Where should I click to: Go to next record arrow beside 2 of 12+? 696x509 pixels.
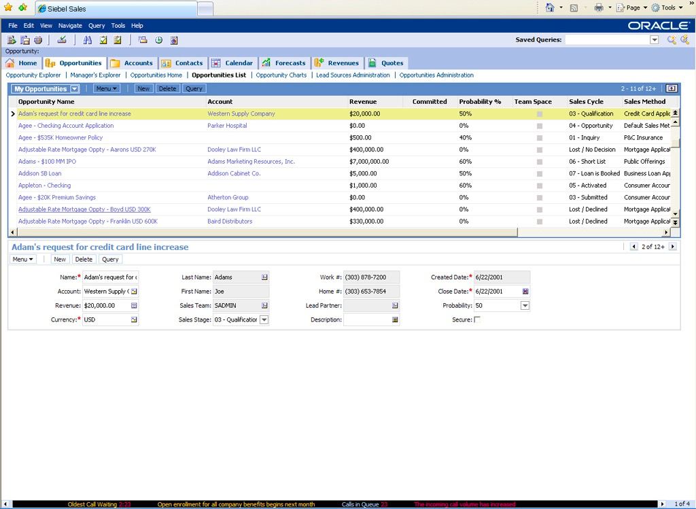tap(672, 247)
